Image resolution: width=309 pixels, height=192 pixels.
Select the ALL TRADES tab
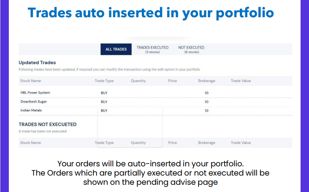click(x=116, y=49)
